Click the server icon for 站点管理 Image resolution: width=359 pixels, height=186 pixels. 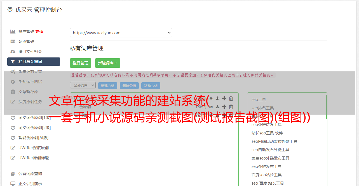[x=13, y=42]
